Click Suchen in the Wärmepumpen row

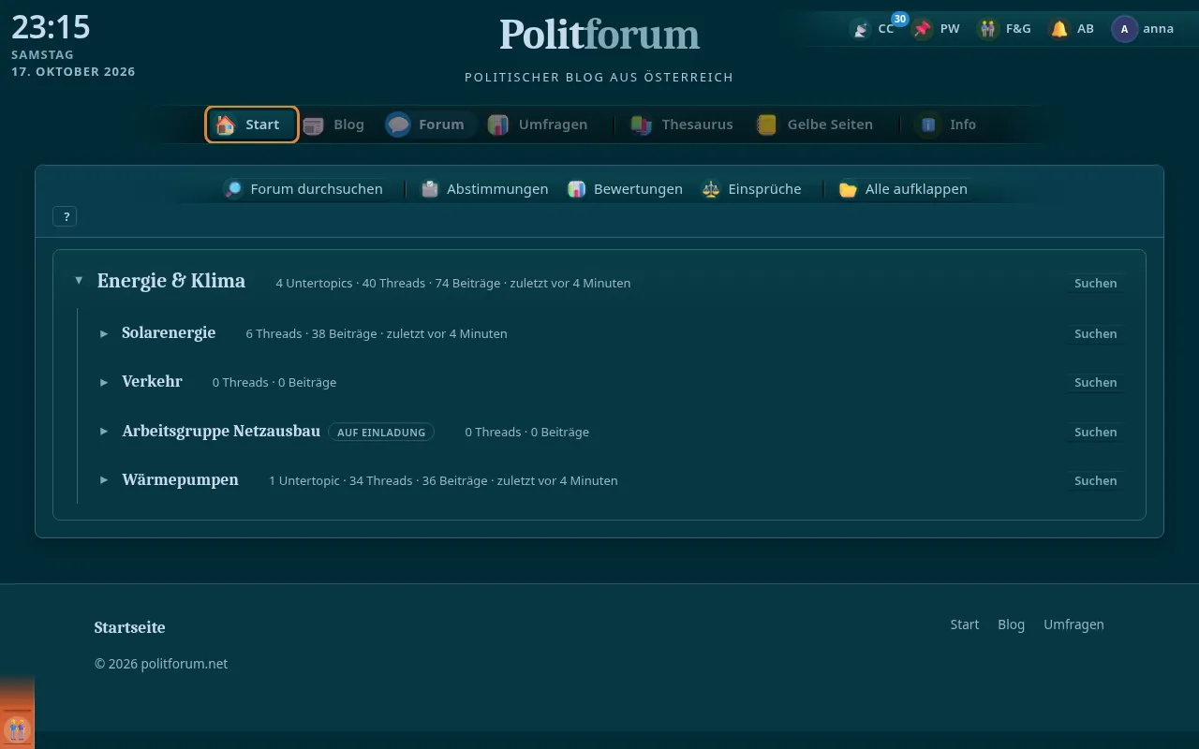pos(1095,480)
